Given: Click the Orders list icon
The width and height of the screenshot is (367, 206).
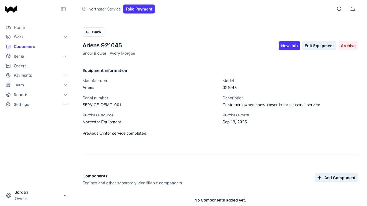Looking at the screenshot, I should pyautogui.click(x=8, y=66).
